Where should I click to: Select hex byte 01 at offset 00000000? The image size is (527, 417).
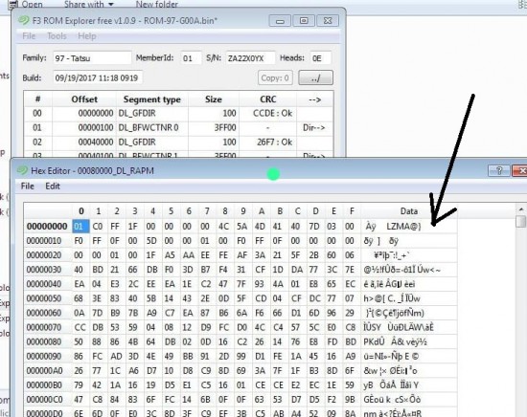pos(80,226)
